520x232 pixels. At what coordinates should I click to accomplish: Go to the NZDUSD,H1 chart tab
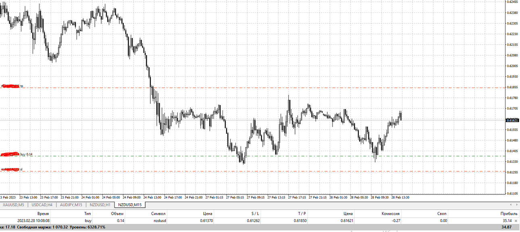tap(100, 205)
